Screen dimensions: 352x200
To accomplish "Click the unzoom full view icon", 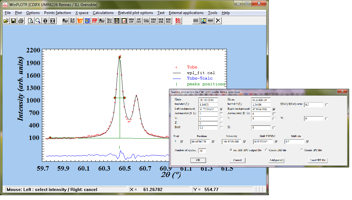I will pos(53,21).
